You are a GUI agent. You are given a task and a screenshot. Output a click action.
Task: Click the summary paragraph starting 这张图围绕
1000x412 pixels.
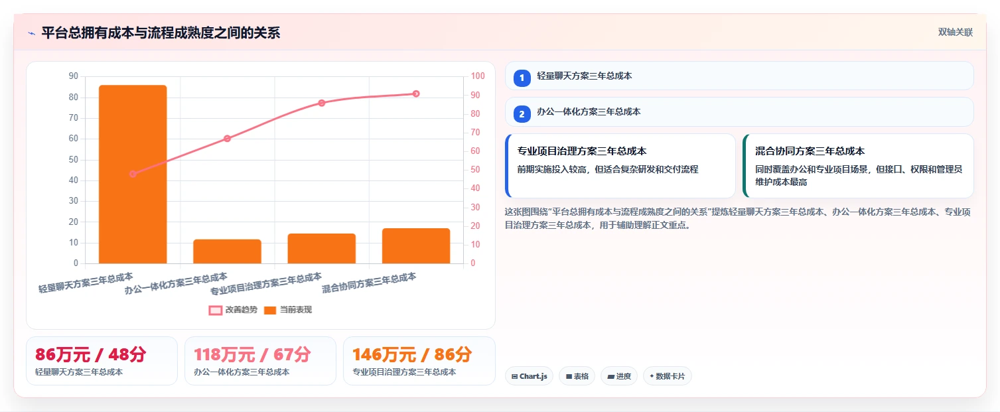click(x=738, y=218)
